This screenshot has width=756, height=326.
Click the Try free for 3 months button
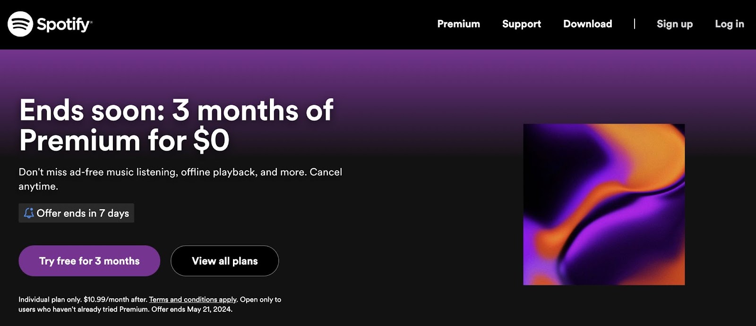89,261
